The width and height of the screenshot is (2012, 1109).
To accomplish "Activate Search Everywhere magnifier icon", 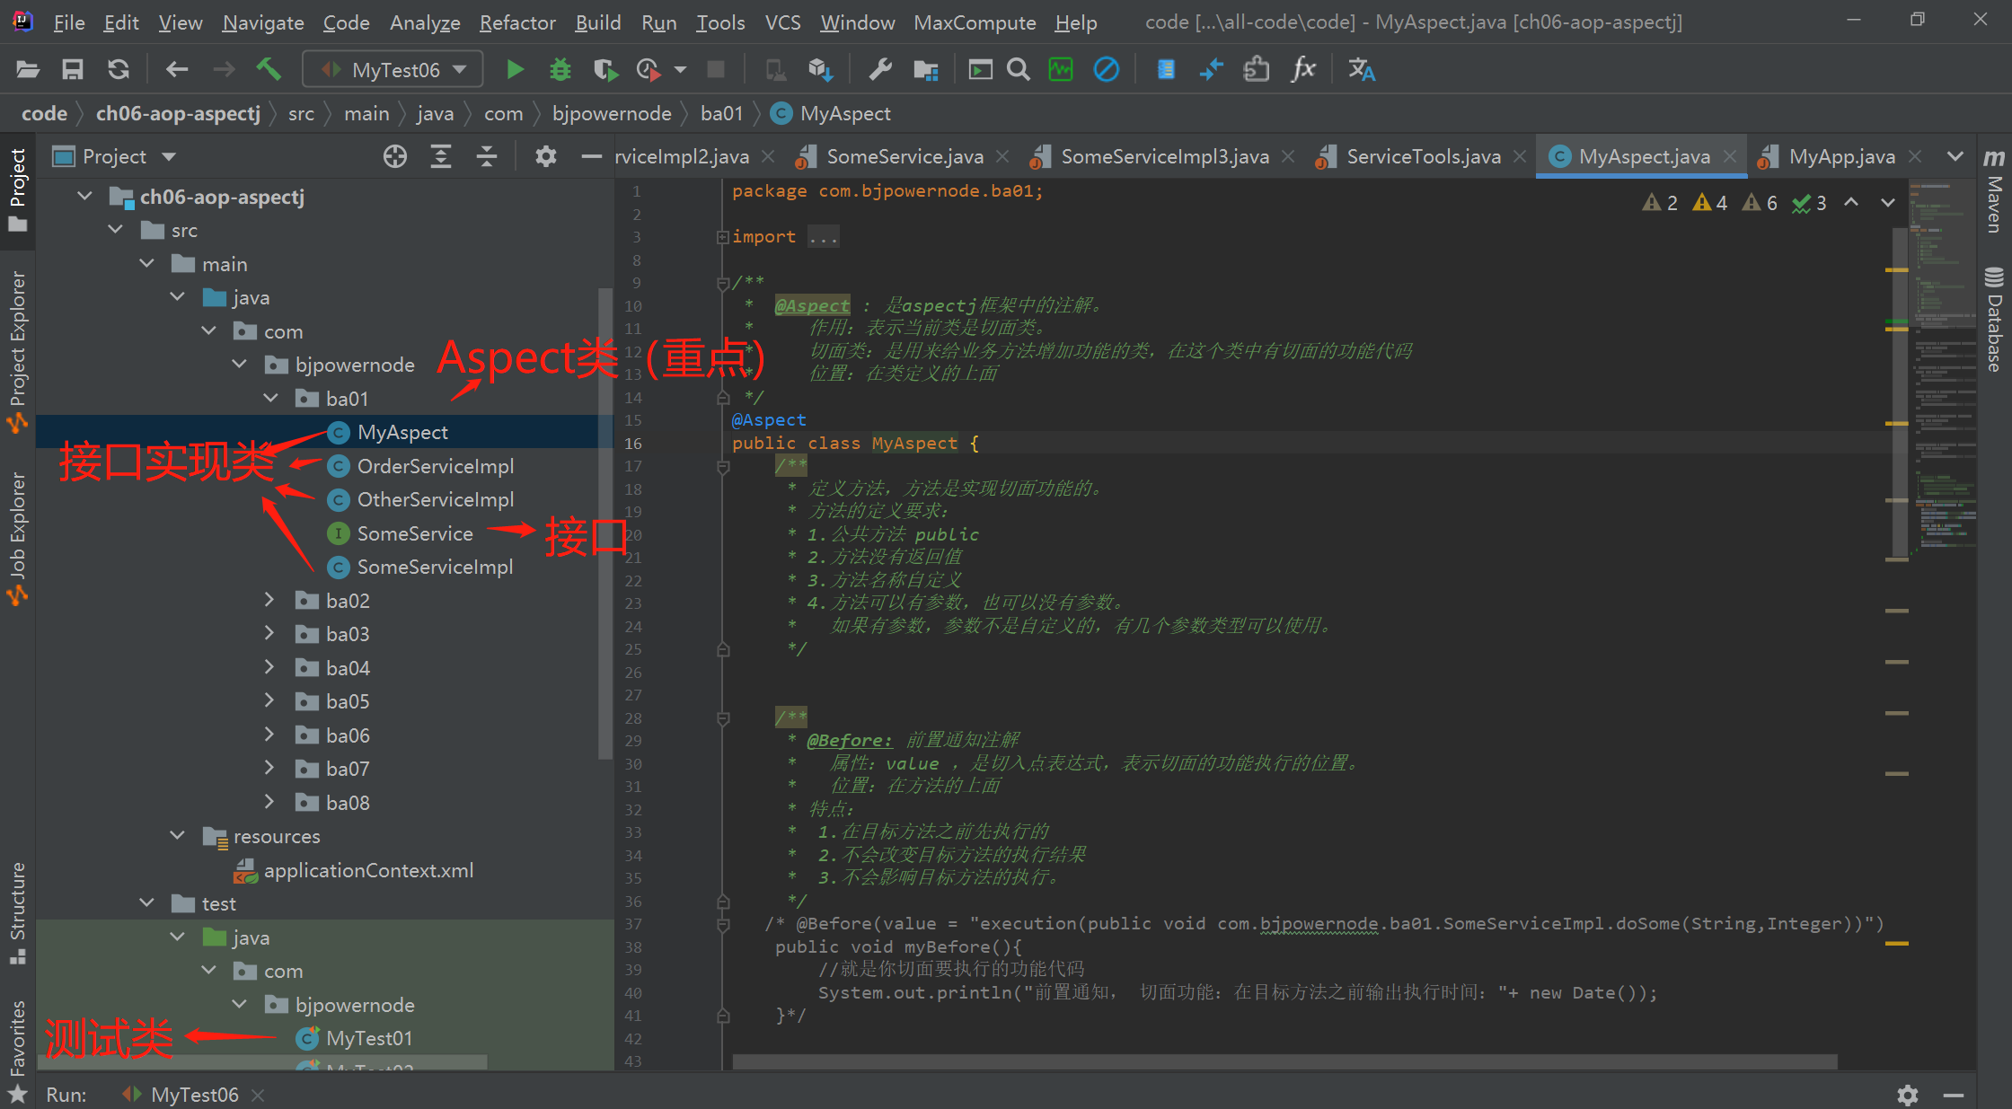I will (1018, 68).
